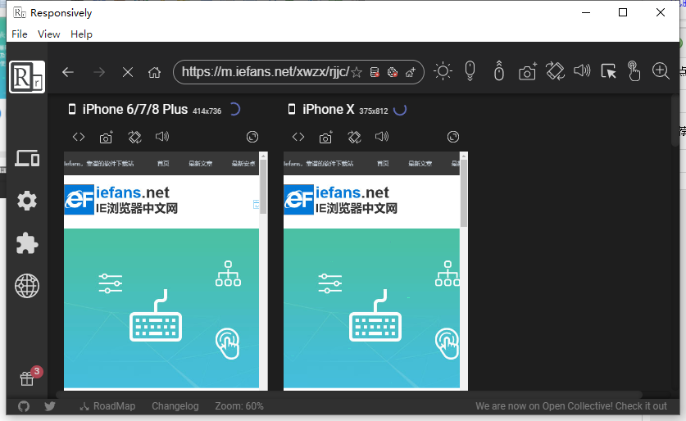Click 最新文章 nav link in iPhone X preview
This screenshot has width=686, height=421.
click(x=420, y=164)
